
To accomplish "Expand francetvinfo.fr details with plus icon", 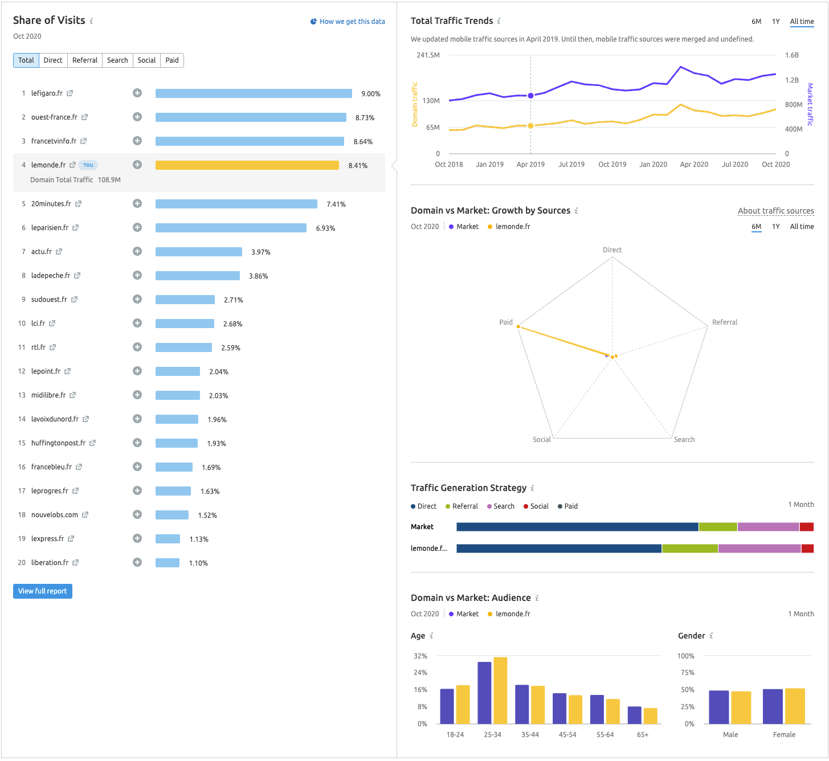I will point(137,141).
